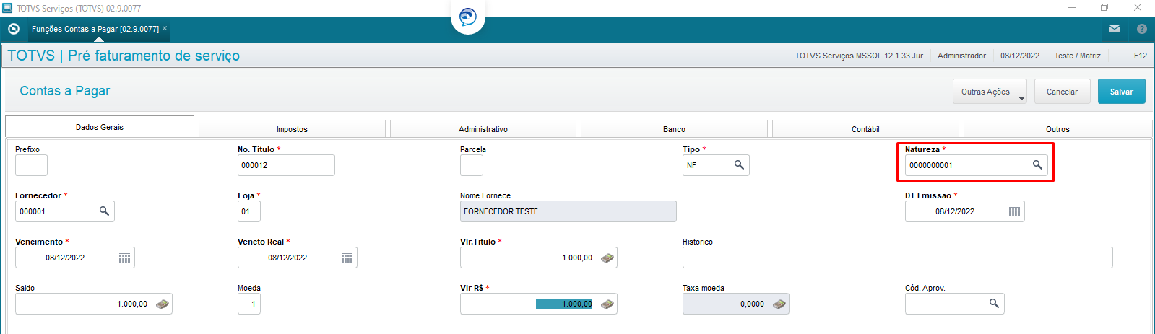
Task: Click the Salvar button
Action: [1122, 92]
